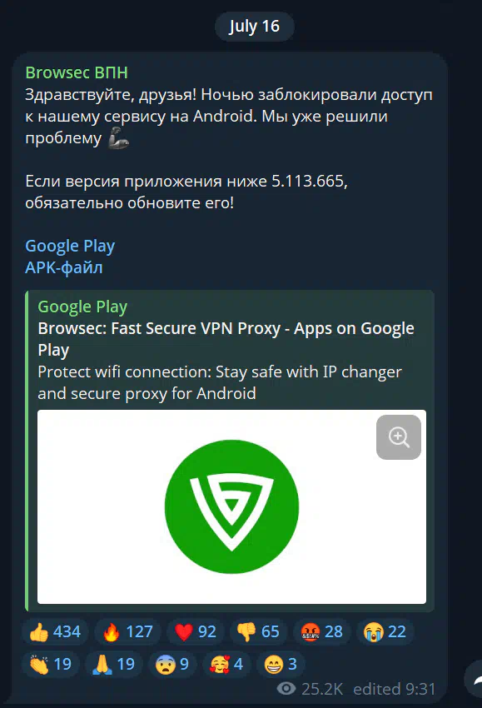Click the thumbs up reaction with 434

55,631
